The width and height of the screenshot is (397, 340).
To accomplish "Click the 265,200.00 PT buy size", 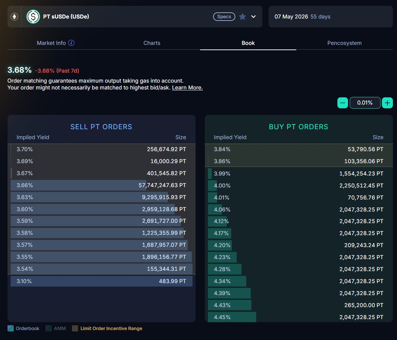I will tap(363, 305).
